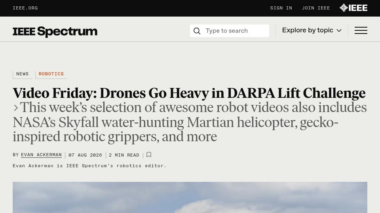The width and height of the screenshot is (380, 213).
Task: Expand the Explore by topic dropdown
Action: click(x=312, y=30)
